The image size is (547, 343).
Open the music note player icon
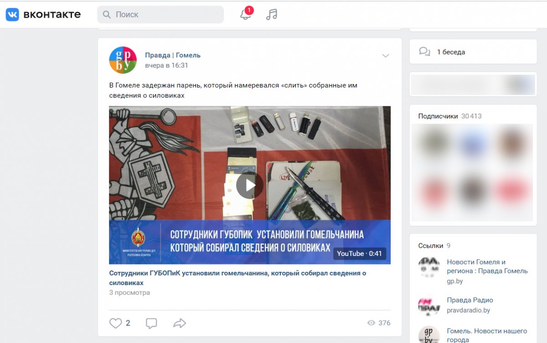click(272, 15)
